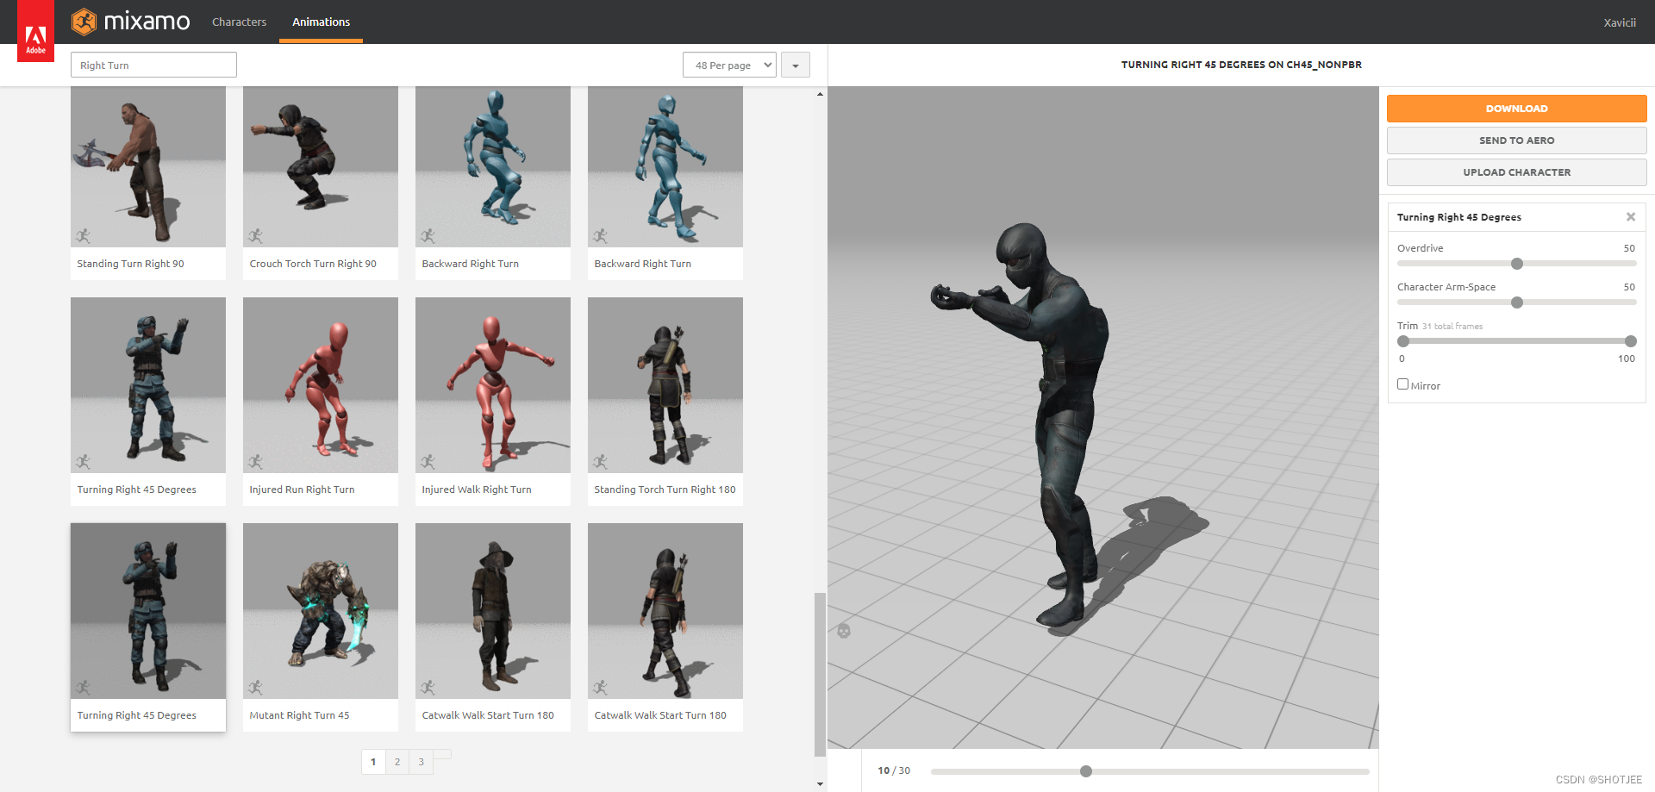Go to results page 2
Viewport: 1655px width, 792px height.
tap(397, 762)
